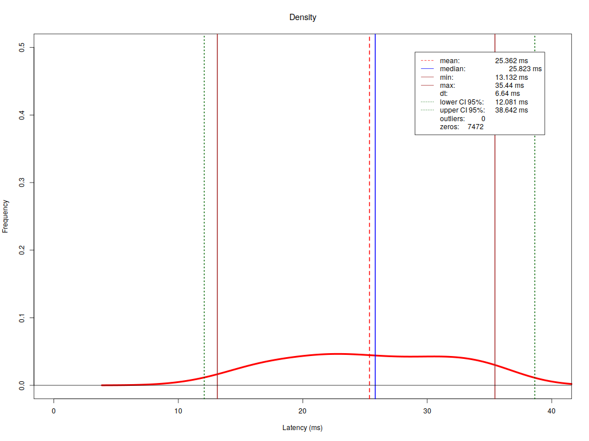Screen dimensions: 589x441
Task: Click the y-axis tick label "0.3"
Action: tap(22, 183)
